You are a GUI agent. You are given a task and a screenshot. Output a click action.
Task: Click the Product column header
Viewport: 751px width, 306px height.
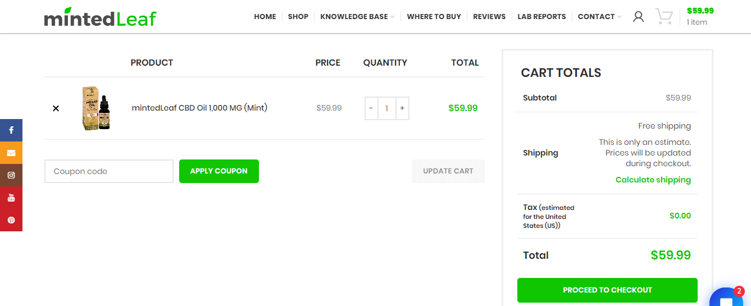(x=152, y=63)
